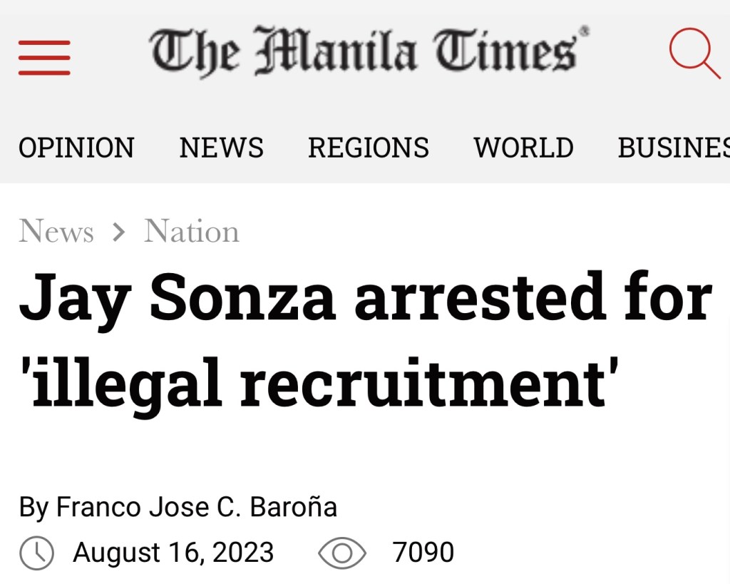Click the breadcrumb chevron after News
730x584 pixels.
(119, 232)
